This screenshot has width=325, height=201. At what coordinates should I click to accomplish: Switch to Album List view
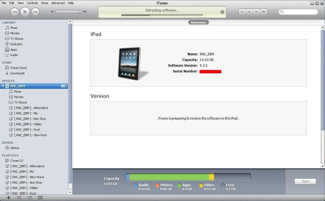pyautogui.click(x=249, y=12)
